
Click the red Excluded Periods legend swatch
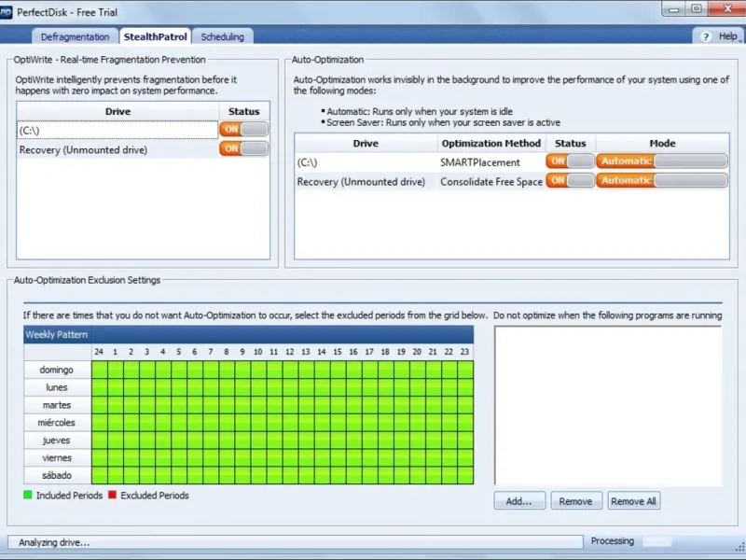click(x=112, y=495)
